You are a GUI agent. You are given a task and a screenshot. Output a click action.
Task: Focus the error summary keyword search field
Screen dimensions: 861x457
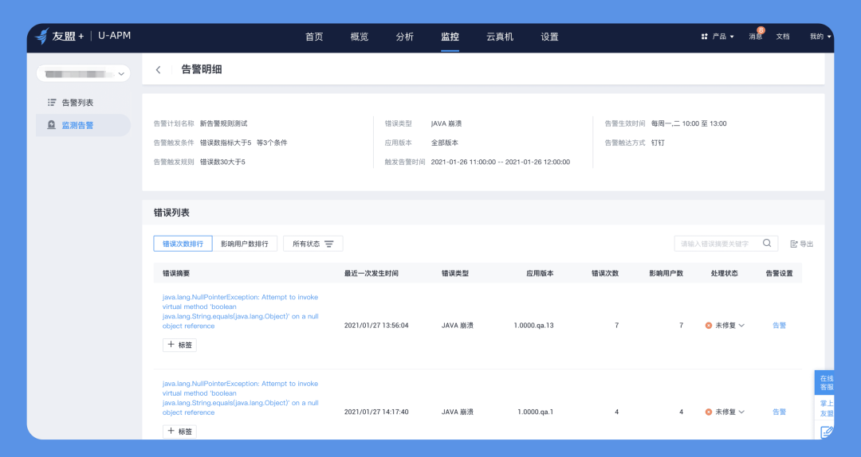click(726, 244)
